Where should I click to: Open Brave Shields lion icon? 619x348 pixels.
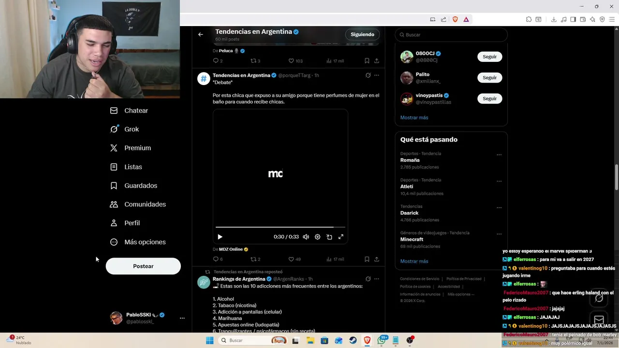tap(455, 19)
